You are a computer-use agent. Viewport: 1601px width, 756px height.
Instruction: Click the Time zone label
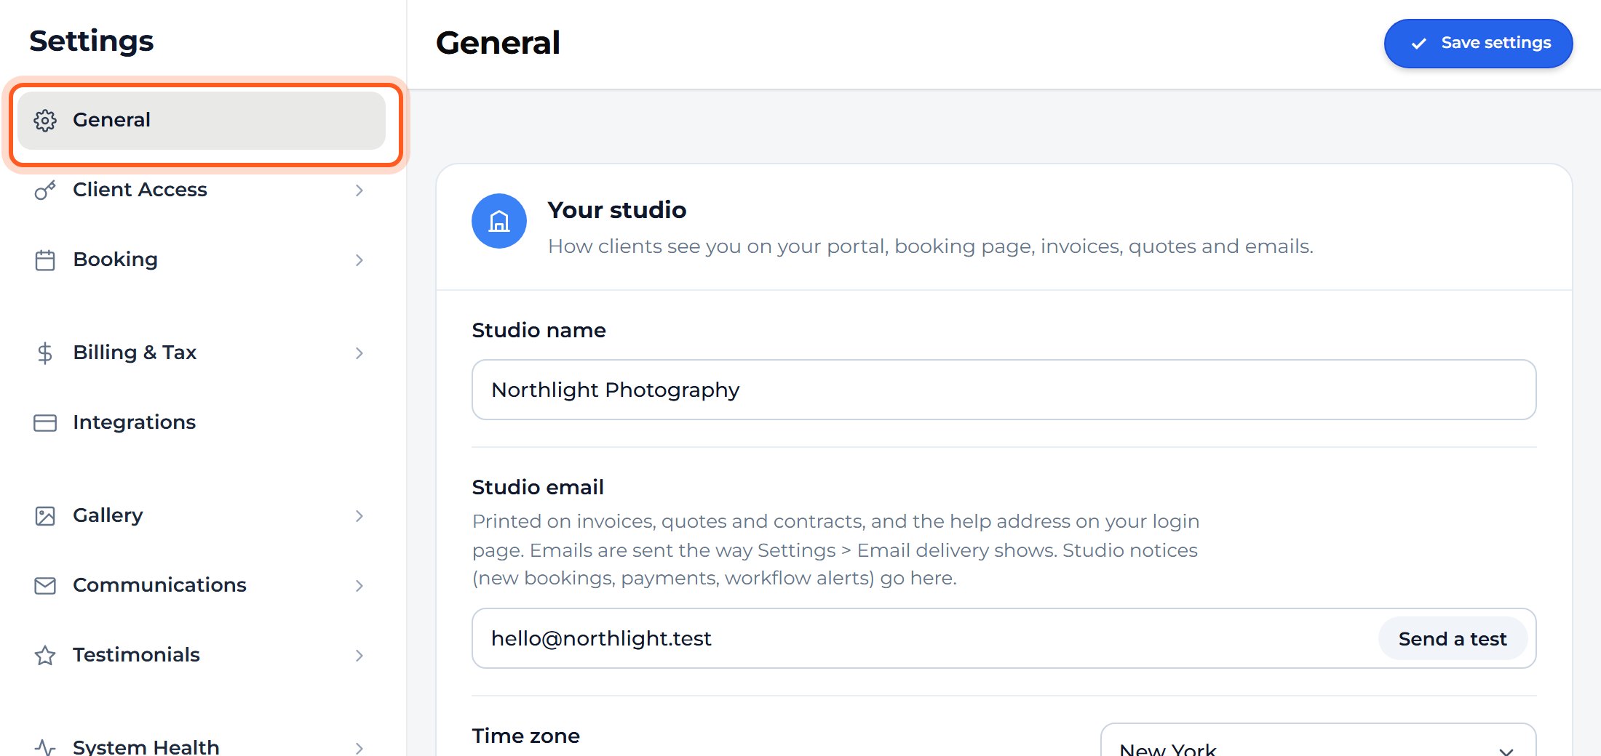click(525, 736)
